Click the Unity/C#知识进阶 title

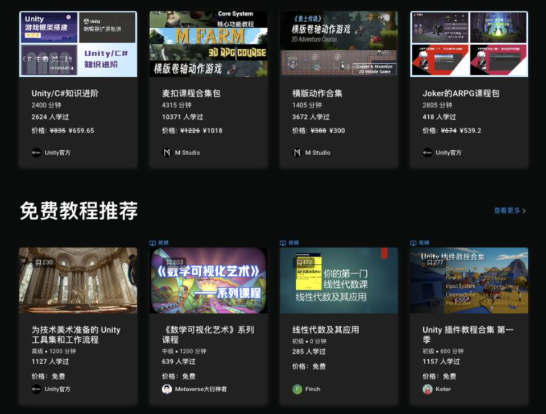(65, 93)
